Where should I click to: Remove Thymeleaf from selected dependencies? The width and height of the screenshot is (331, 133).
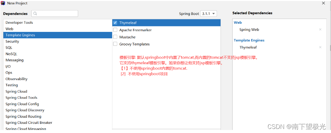point(320,47)
